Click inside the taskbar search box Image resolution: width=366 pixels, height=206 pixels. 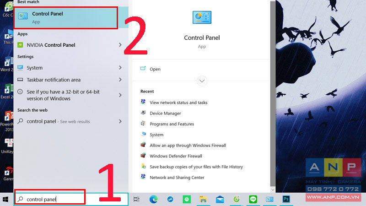(71, 199)
